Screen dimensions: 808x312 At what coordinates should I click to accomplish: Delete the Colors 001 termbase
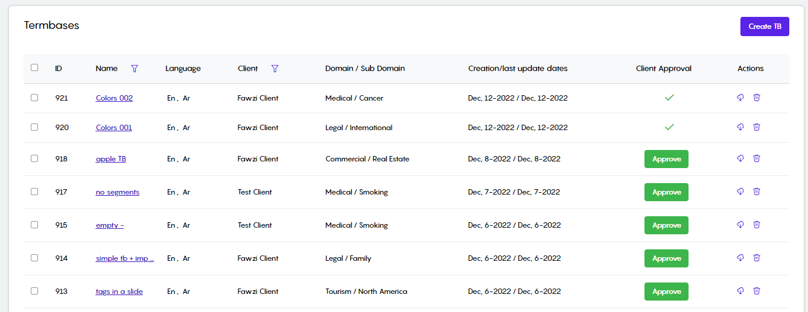point(757,127)
